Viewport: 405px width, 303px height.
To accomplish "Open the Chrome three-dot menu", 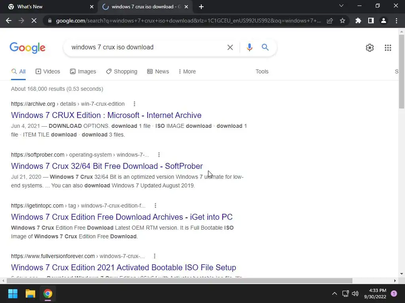I will (396, 21).
